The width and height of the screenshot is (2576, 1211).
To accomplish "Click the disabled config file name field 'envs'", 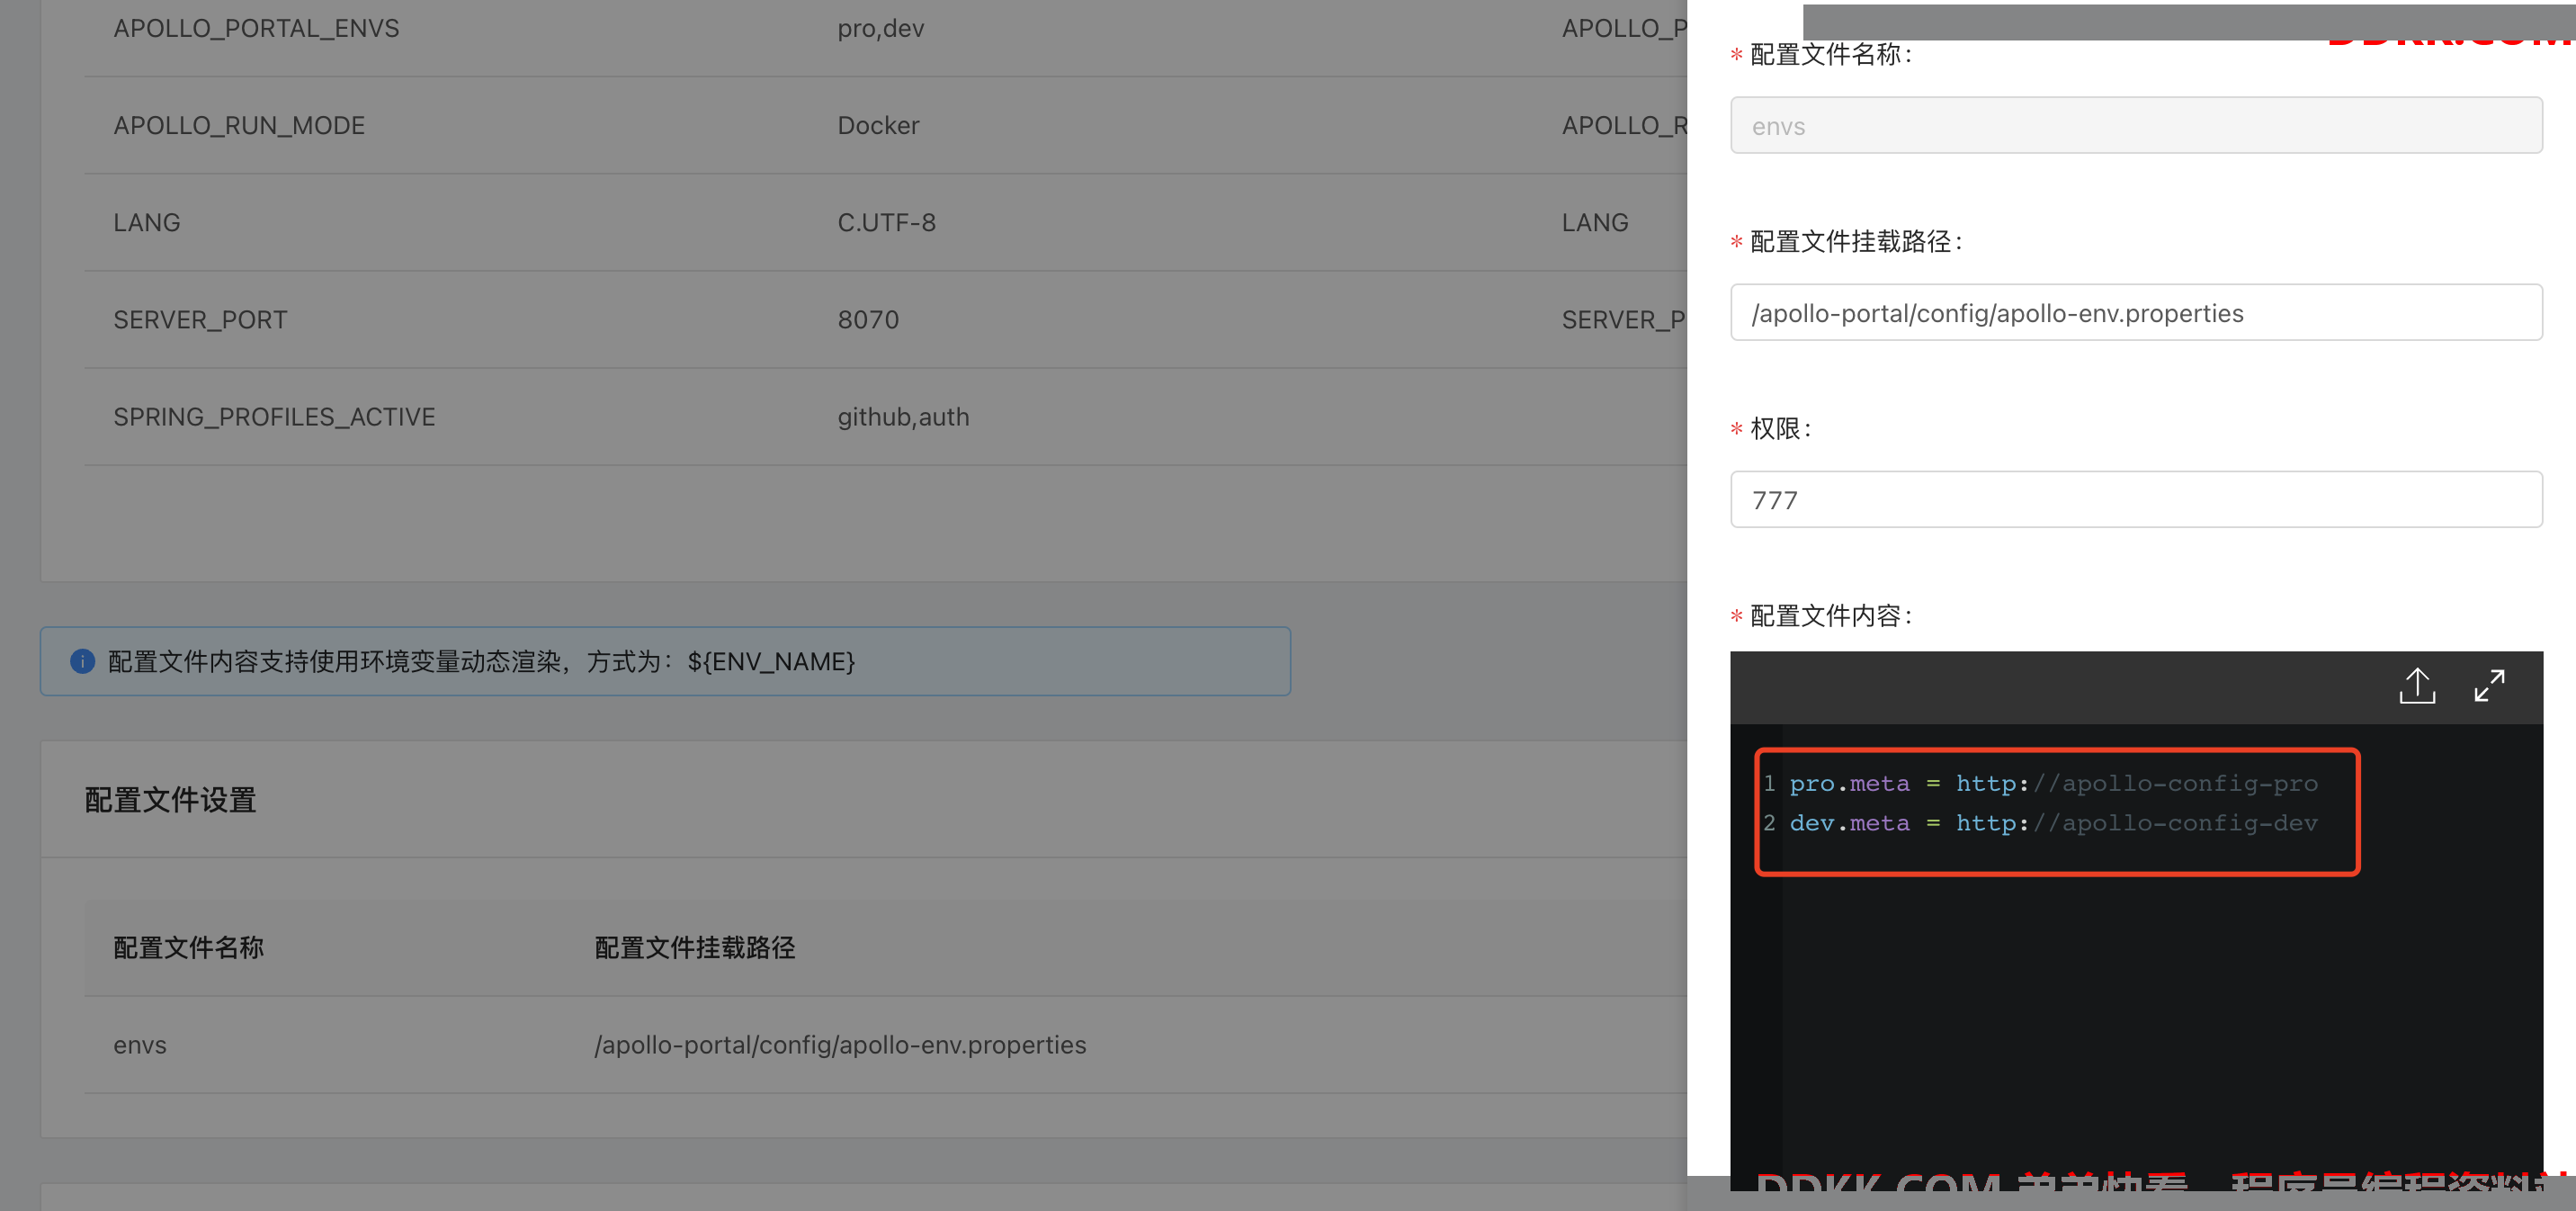I will [2136, 125].
